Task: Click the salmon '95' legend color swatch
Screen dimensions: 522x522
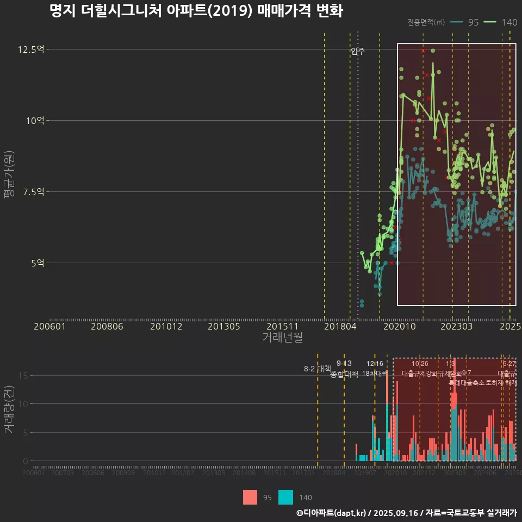Action: click(250, 498)
